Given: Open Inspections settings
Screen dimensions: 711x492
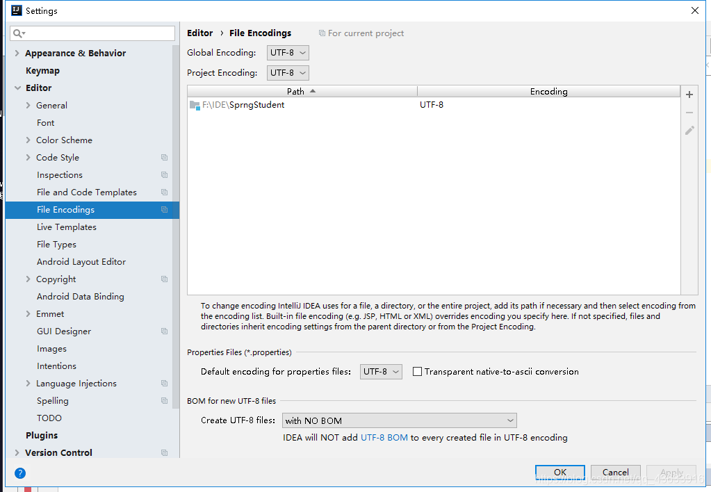Looking at the screenshot, I should click(x=59, y=175).
